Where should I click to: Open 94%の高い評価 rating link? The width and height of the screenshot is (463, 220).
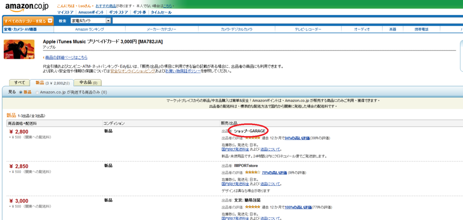tap(297, 138)
